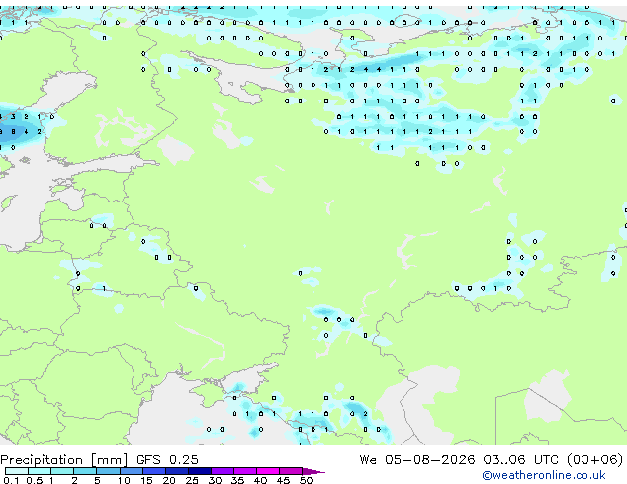
Task: Click the above-50 arrow tip of legend
Action: pyautogui.click(x=313, y=471)
